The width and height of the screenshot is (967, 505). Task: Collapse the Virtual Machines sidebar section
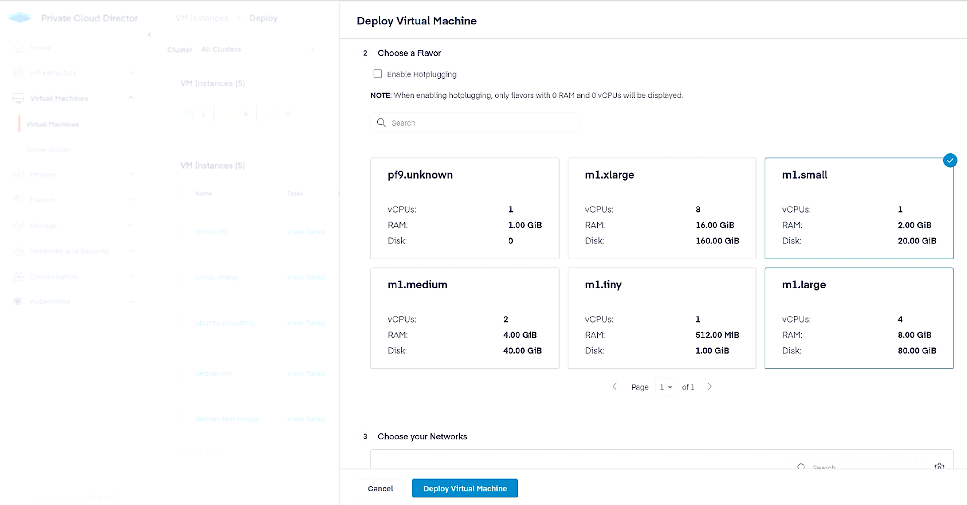point(131,98)
